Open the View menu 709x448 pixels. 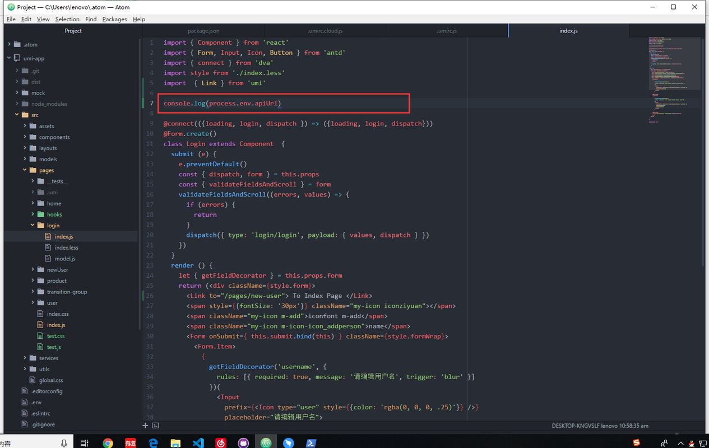click(x=43, y=19)
